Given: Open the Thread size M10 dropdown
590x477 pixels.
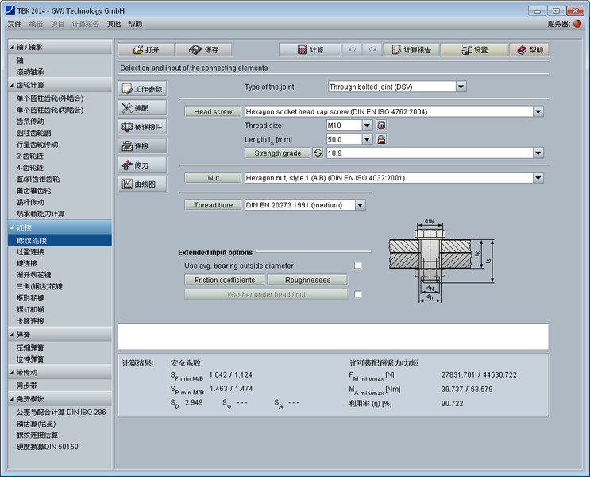Looking at the screenshot, I should tap(367, 126).
